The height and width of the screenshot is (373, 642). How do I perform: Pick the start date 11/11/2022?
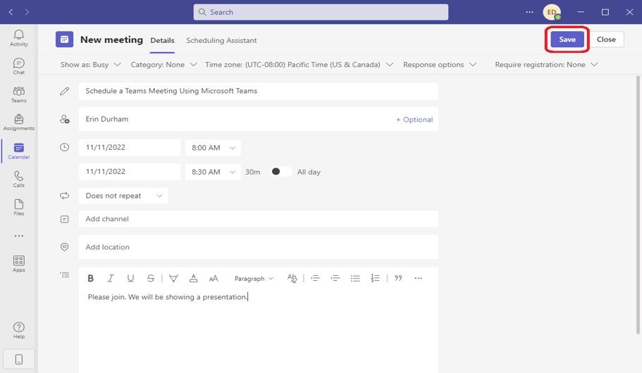tap(130, 148)
